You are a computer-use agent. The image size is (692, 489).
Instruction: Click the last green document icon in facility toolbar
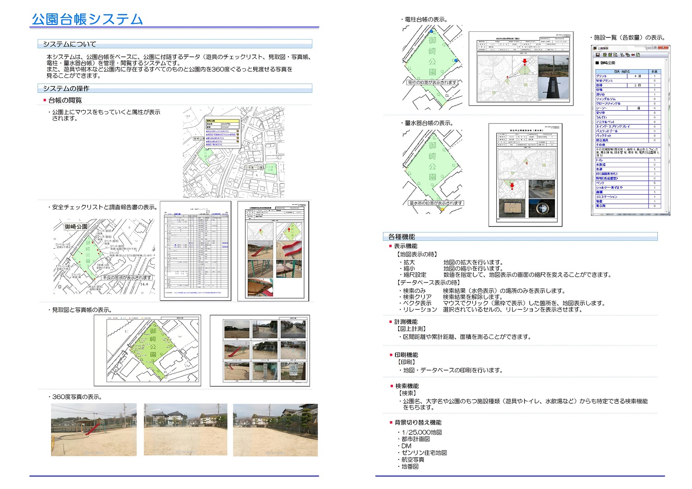[638, 55]
